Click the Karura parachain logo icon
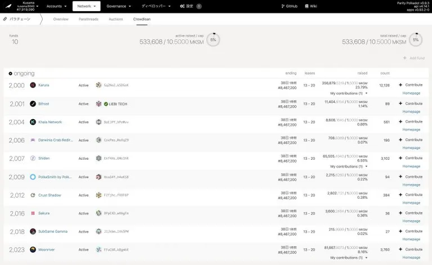Image resolution: width=432 pixels, height=265 pixels. (x=33, y=85)
